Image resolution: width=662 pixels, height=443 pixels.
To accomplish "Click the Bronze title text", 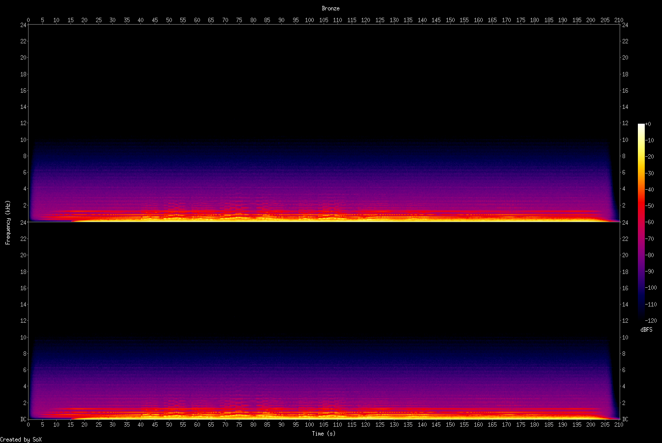I will pyautogui.click(x=330, y=8).
